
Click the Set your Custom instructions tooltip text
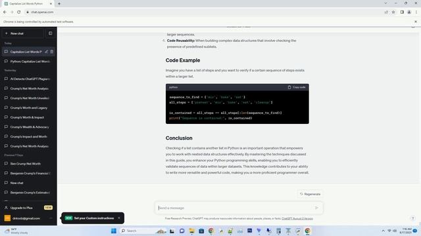pos(94,218)
